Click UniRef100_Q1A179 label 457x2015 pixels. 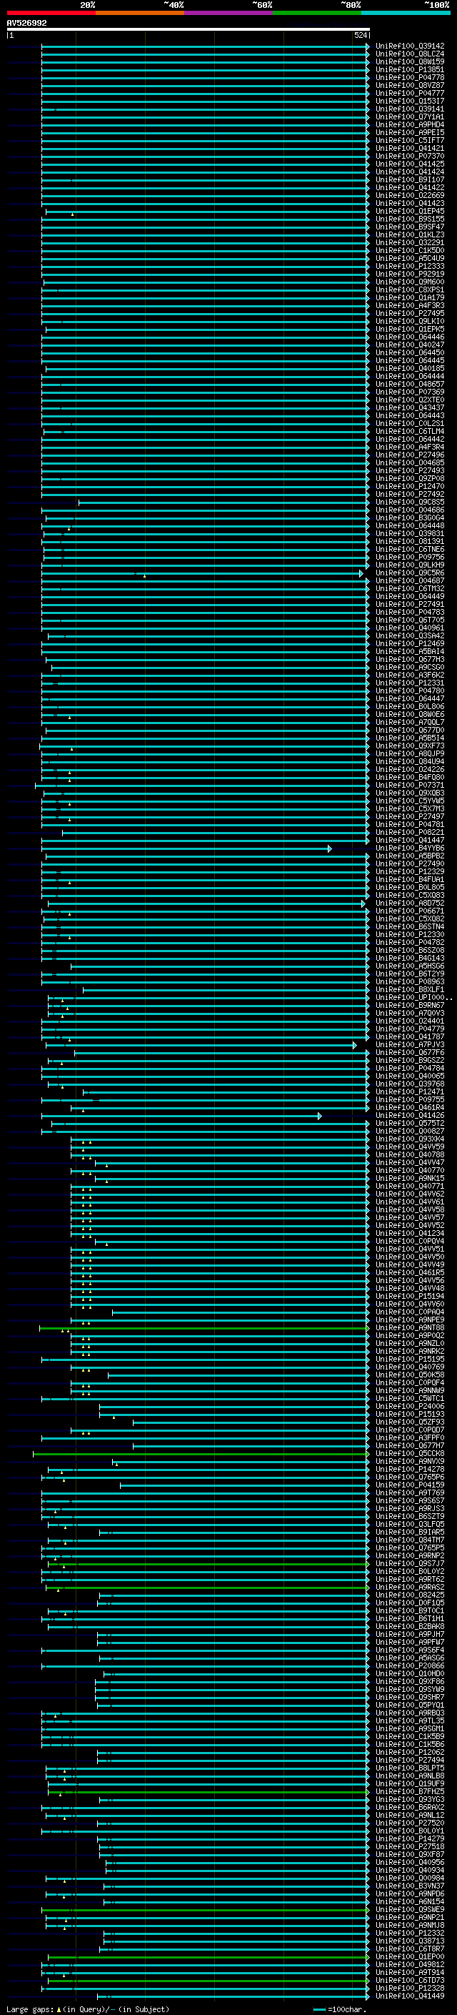410,297
